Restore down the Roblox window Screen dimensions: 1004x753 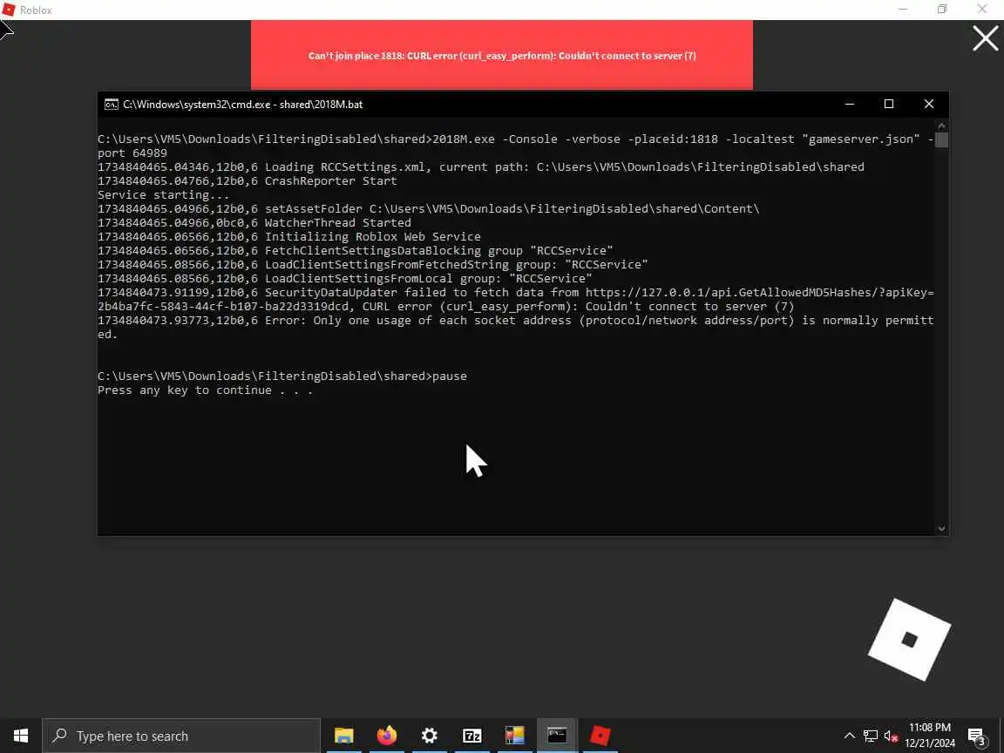942,10
